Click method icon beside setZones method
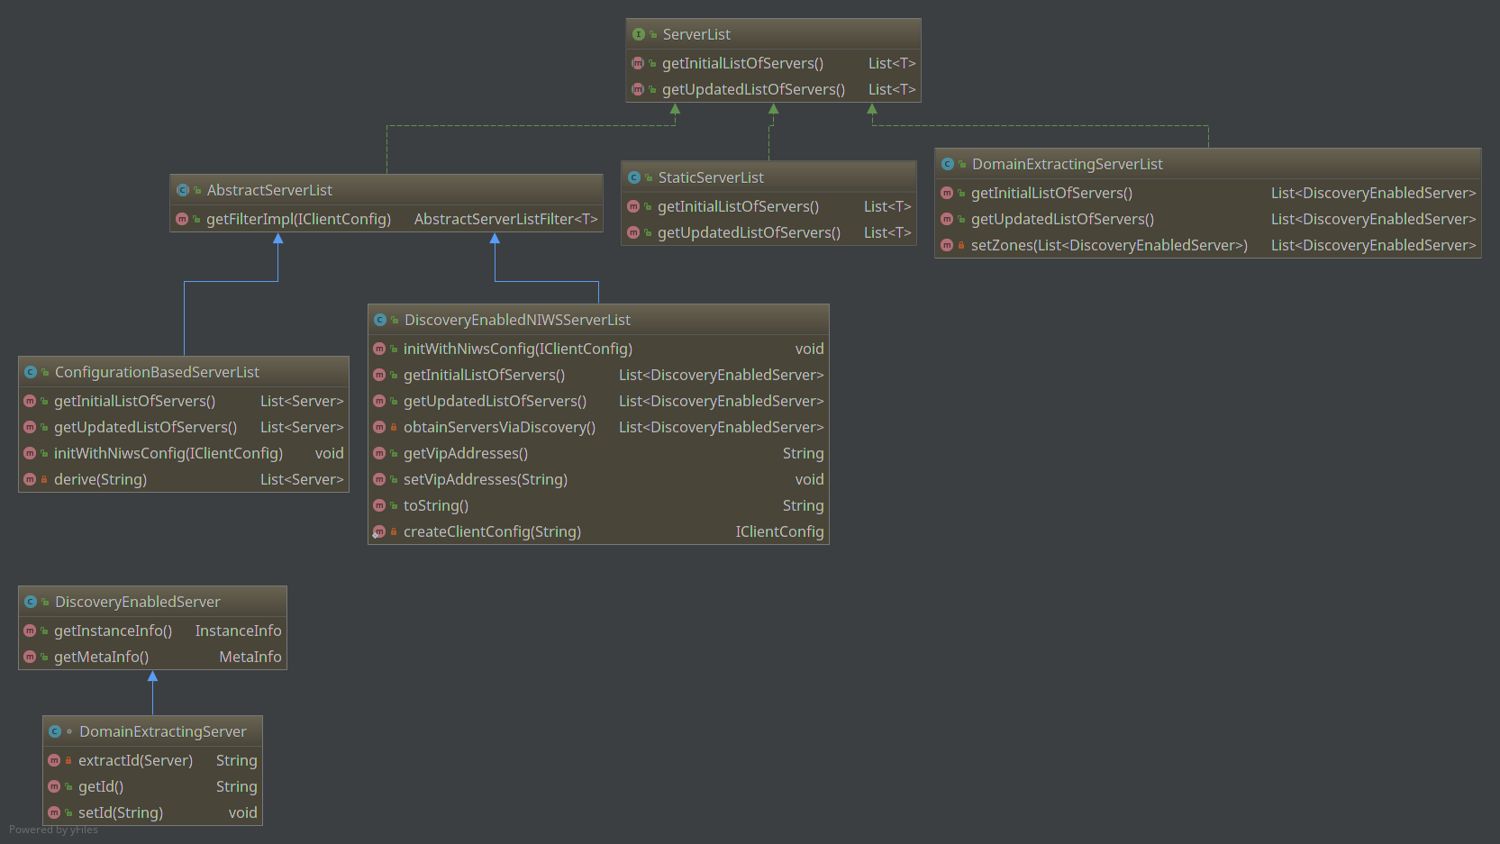The image size is (1500, 844). 947,245
